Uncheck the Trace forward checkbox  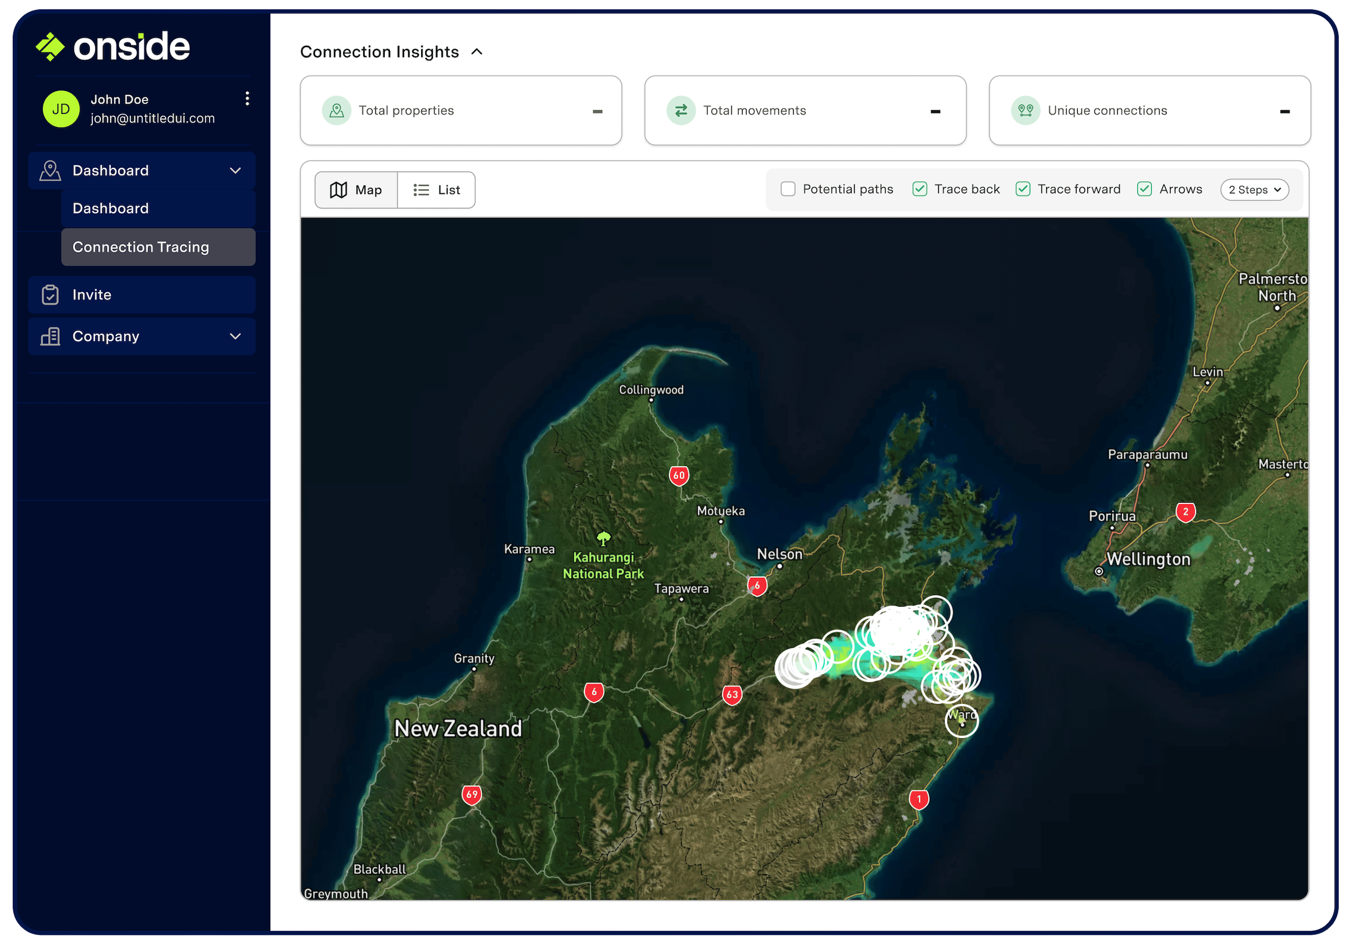click(1023, 189)
